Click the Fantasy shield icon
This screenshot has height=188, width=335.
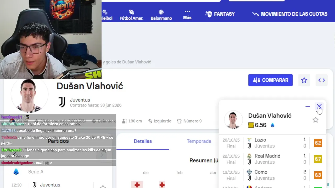pos(209,14)
